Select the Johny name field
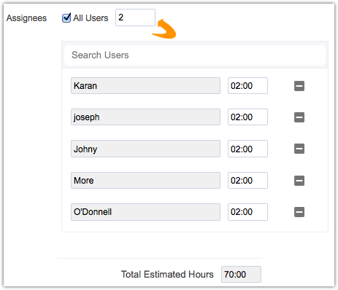The height and width of the screenshot is (290, 338). [145, 149]
